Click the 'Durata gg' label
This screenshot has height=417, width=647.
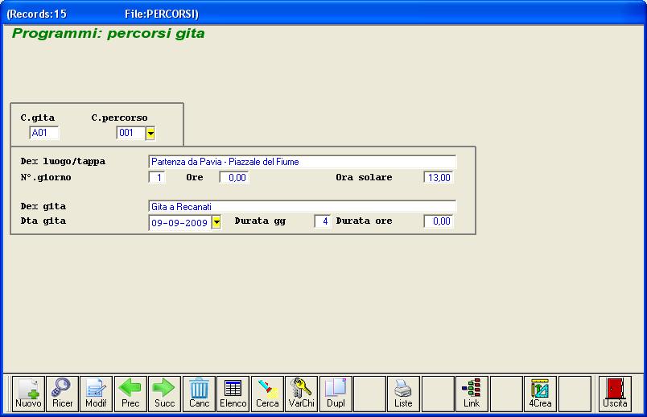pos(260,221)
